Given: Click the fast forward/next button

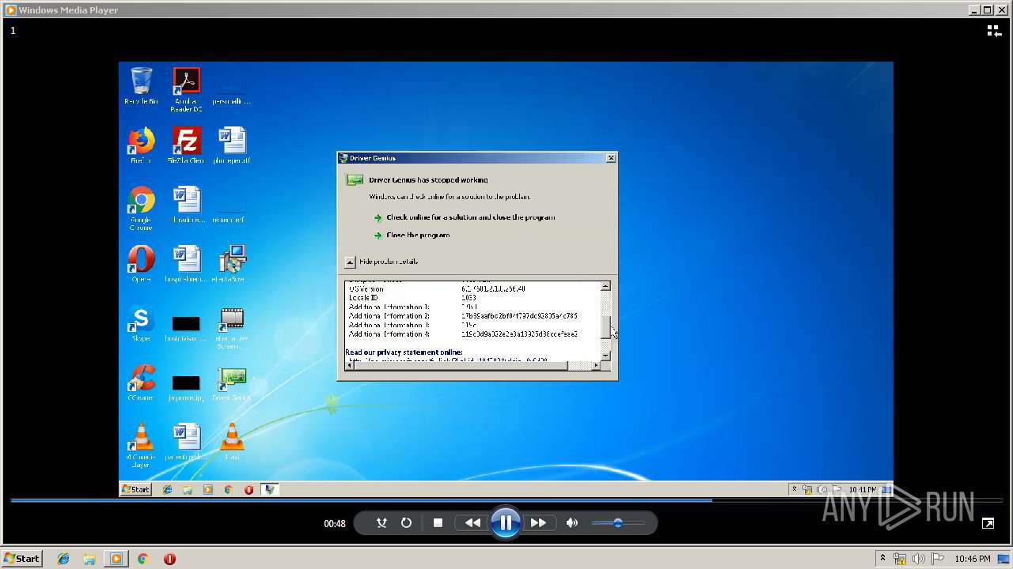Looking at the screenshot, I should (538, 522).
